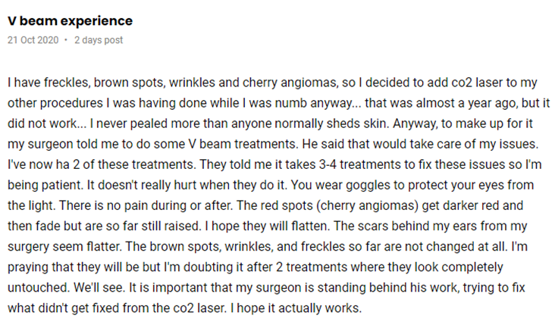This screenshot has height=325, width=555.
Task: Click the "2 days post" label
Action: pyautogui.click(x=99, y=40)
